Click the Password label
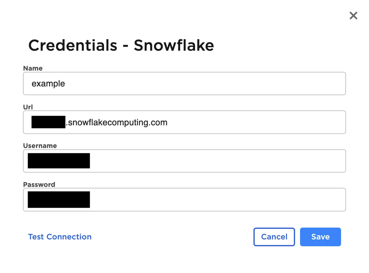 pyautogui.click(x=39, y=184)
